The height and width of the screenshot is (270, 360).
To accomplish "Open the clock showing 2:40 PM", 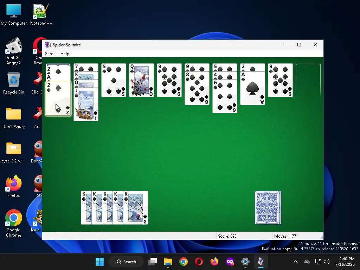I will click(345, 262).
